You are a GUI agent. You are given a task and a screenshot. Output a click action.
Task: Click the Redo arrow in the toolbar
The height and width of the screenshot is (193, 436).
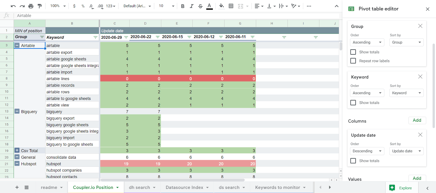(x=22, y=6)
